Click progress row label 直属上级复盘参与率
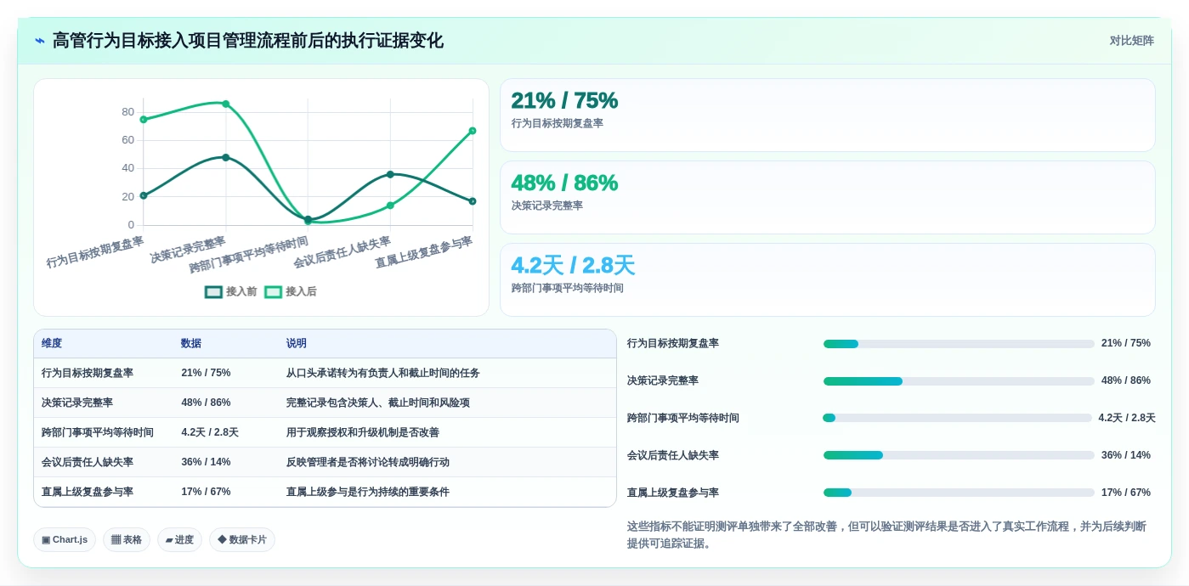This screenshot has width=1189, height=586. pyautogui.click(x=673, y=493)
